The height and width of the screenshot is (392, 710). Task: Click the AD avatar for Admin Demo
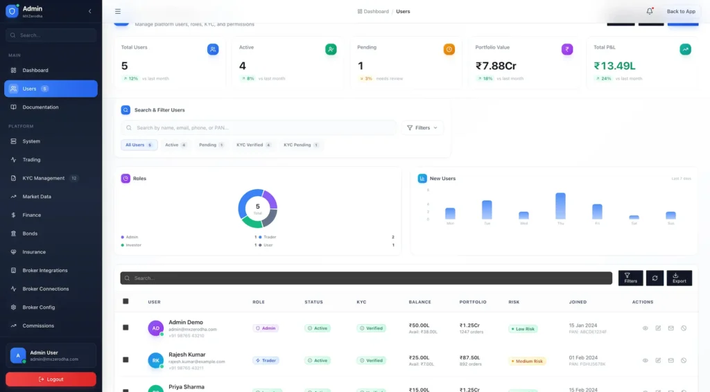156,328
